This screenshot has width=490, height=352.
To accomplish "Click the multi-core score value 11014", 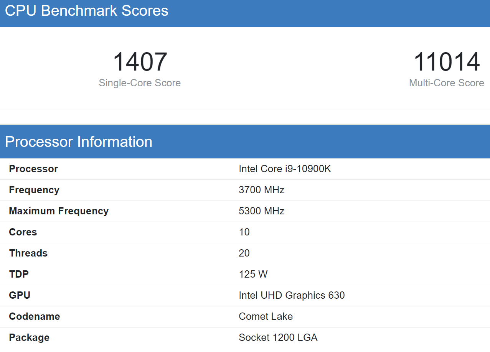I will (447, 62).
